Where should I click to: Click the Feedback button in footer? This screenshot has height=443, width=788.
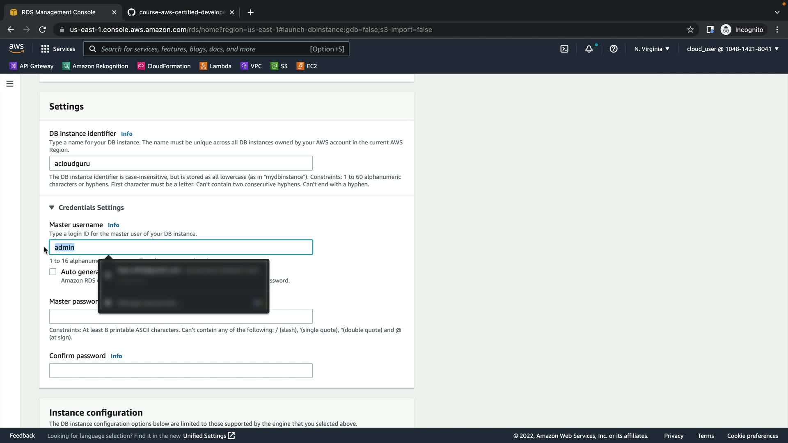(22, 436)
